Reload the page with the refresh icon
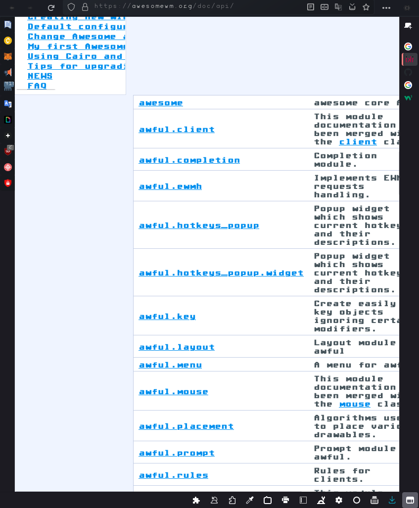This screenshot has width=419, height=508. click(51, 7)
